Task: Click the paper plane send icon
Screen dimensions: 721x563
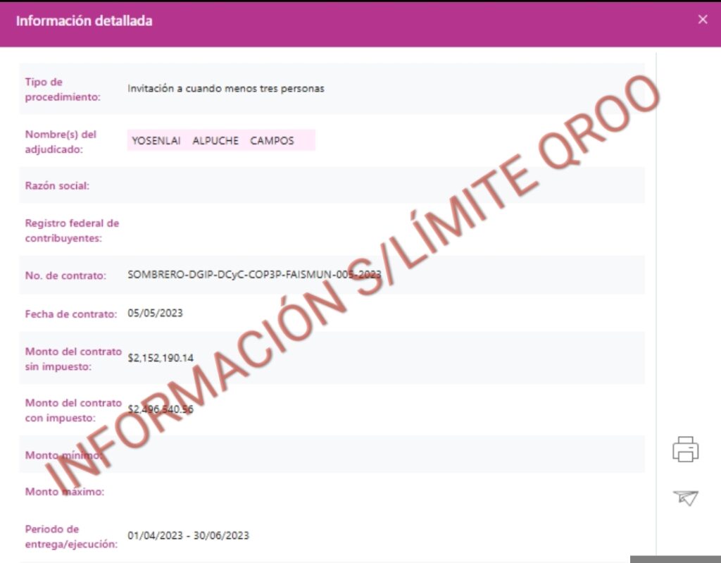Action: point(685,497)
